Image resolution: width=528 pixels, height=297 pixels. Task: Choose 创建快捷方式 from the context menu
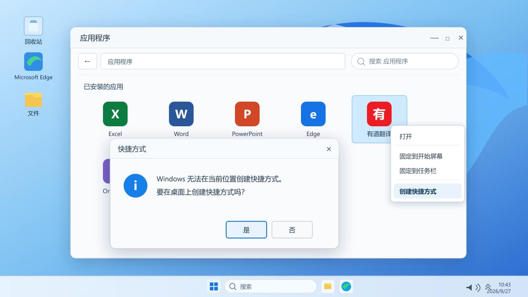tap(428, 191)
